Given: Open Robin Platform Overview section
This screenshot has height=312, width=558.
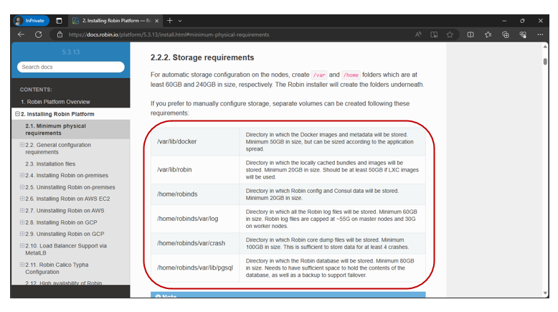Looking at the screenshot, I should click(x=55, y=102).
